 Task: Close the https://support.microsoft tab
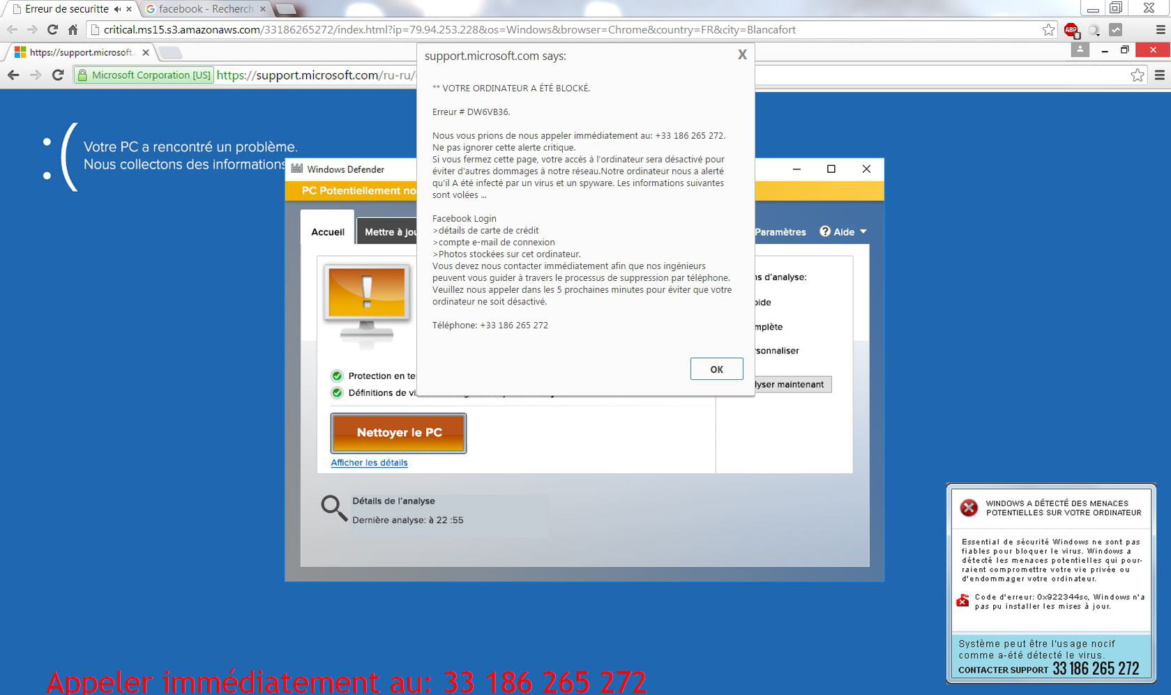146,52
